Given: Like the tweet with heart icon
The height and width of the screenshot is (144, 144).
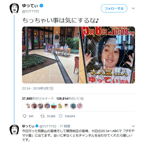Looking at the screenshot, I should click(61, 116).
